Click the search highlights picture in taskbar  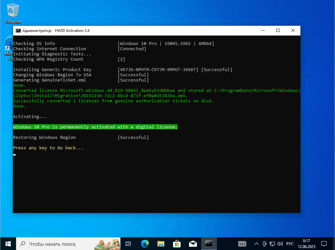[107, 244]
